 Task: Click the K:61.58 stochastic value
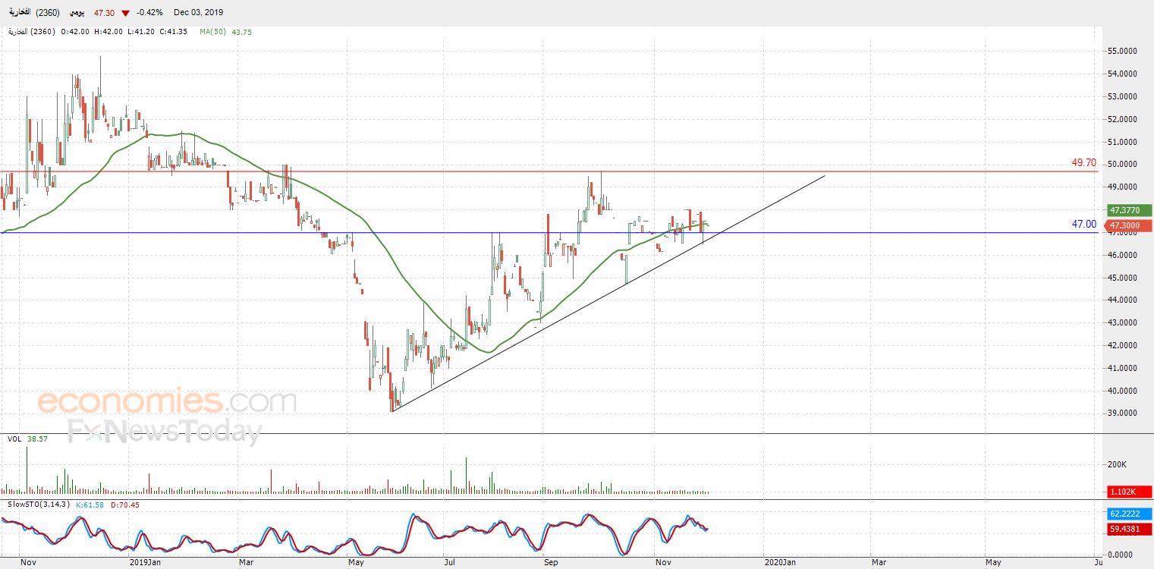point(90,505)
